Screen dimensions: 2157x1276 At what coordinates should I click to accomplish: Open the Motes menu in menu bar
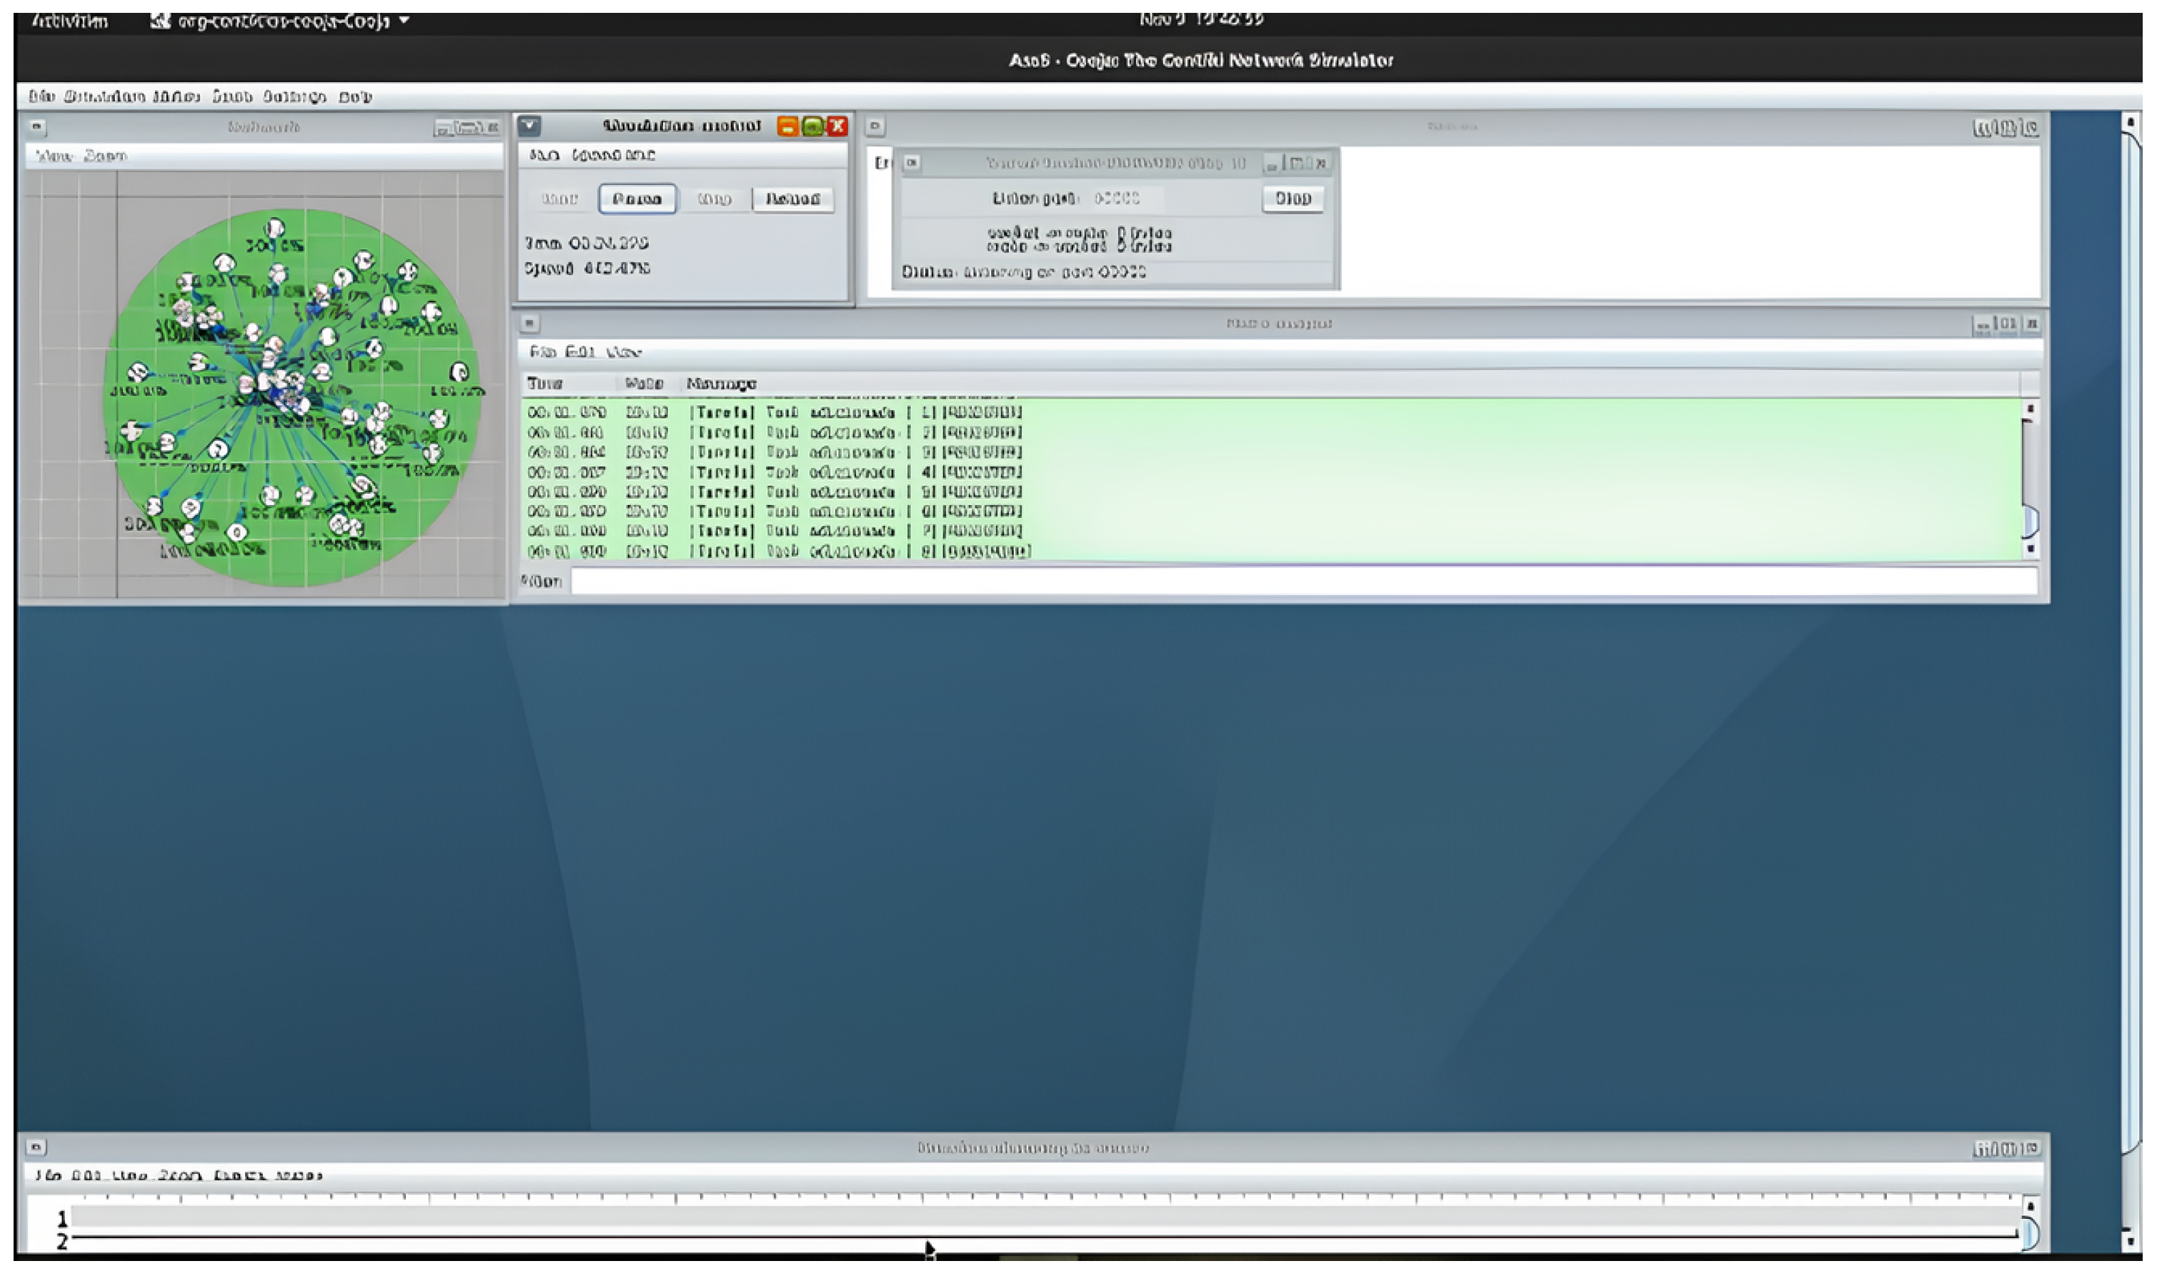(176, 97)
